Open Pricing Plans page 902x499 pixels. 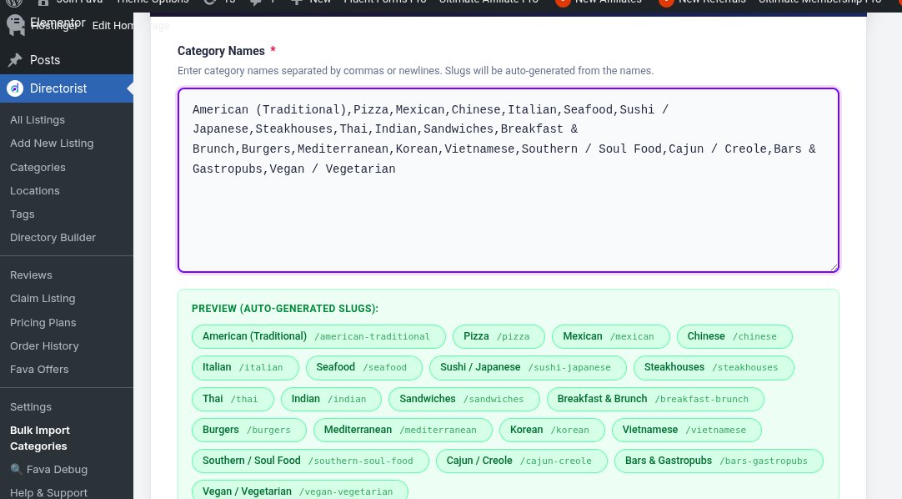43,322
